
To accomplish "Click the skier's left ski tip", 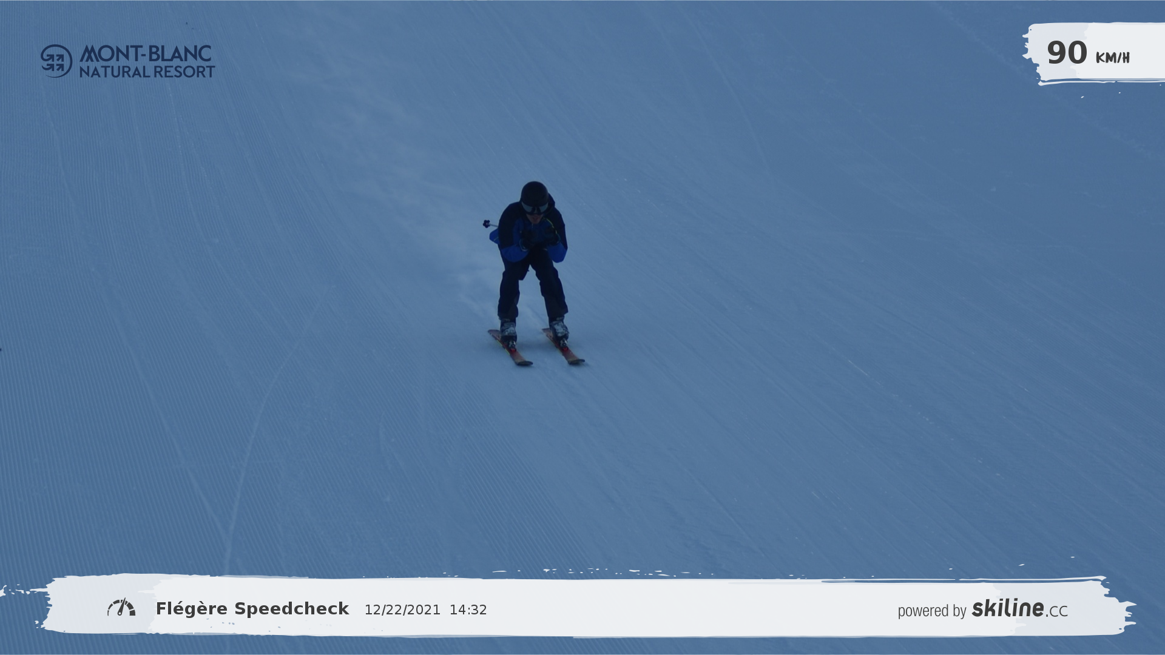I will (524, 361).
